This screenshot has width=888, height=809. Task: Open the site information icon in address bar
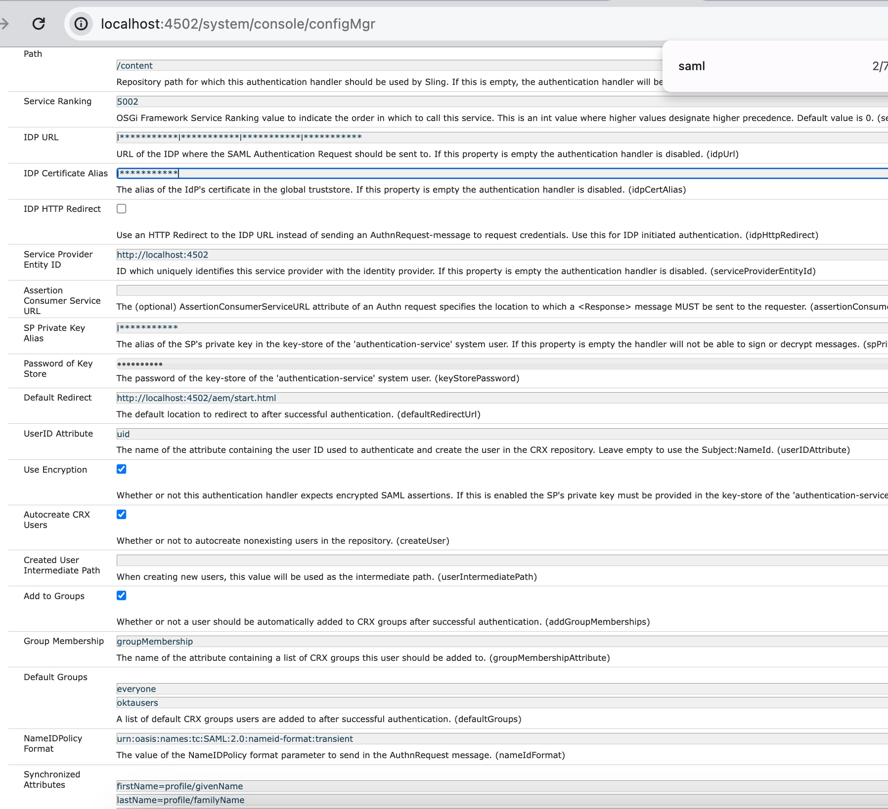(x=81, y=24)
